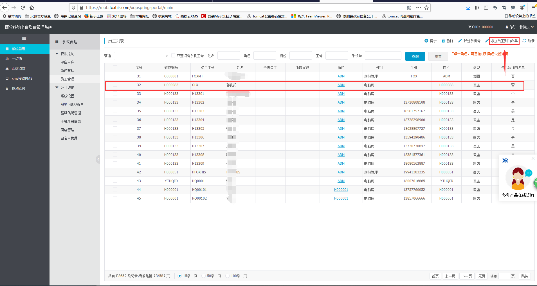Click the 筛选手机号 pencil icon
Viewport: 537px width, 286px height.
(460, 41)
